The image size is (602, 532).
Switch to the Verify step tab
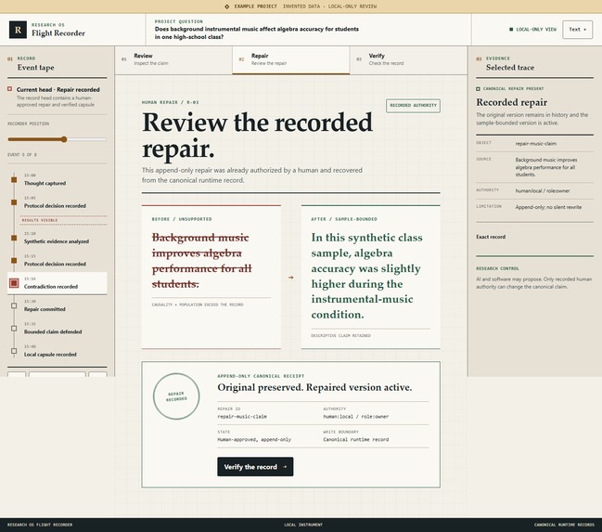pyautogui.click(x=408, y=59)
